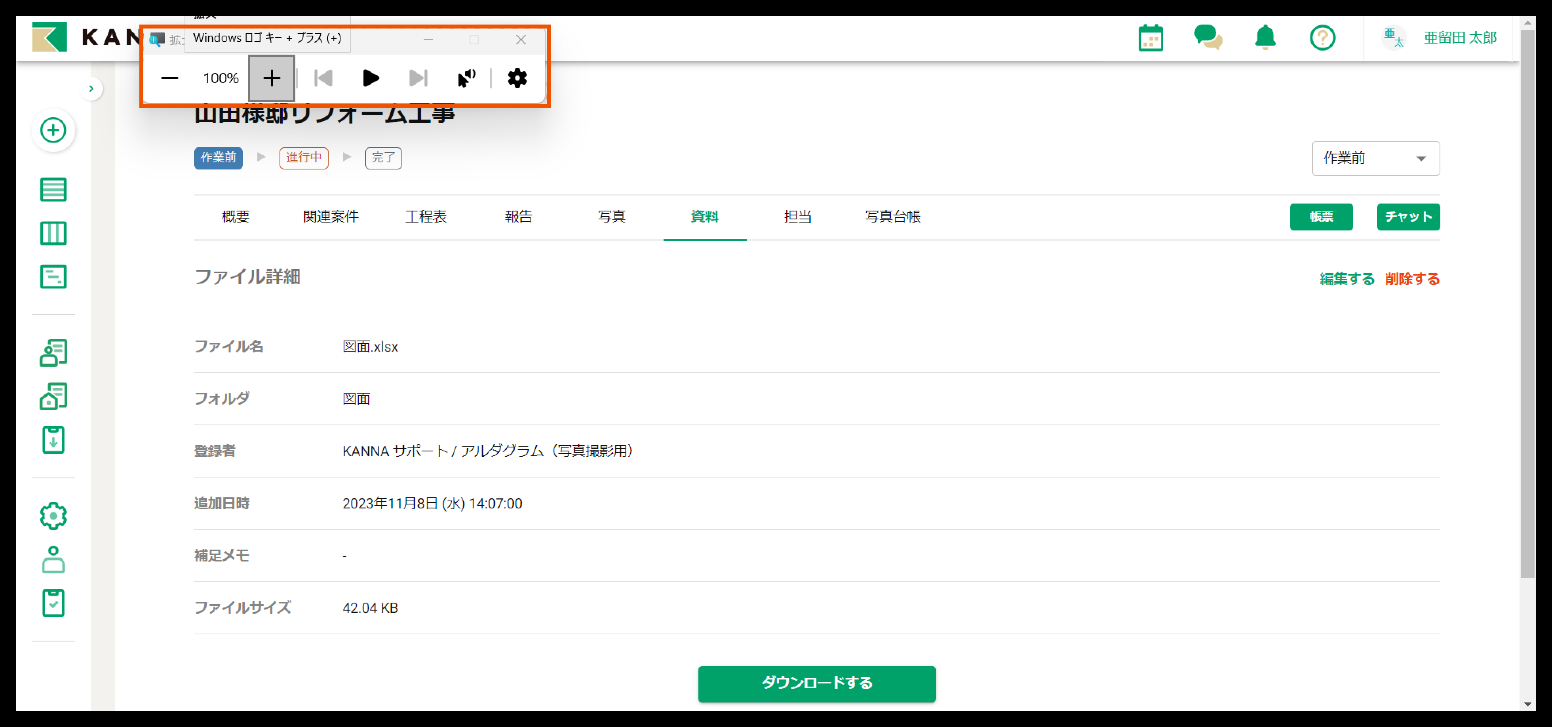Click the magnifier read aloud cursor icon

(466, 78)
